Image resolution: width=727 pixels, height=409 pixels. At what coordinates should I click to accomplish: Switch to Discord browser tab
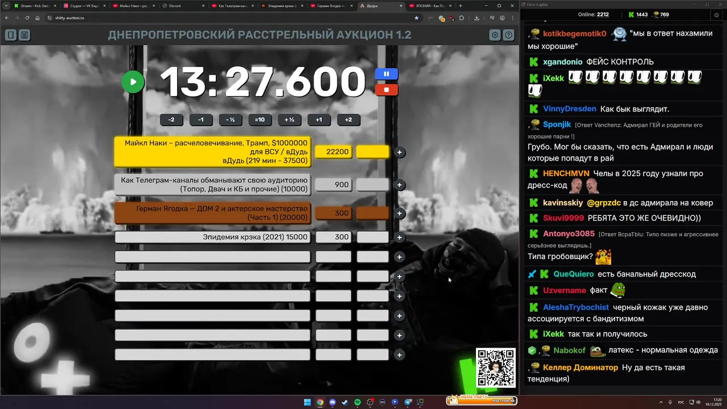coord(183,6)
